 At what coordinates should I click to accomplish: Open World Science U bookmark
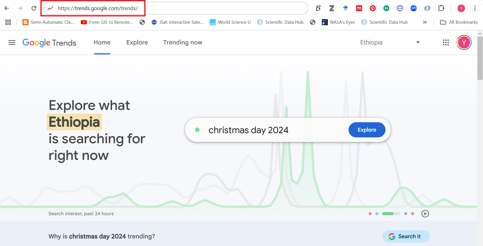[230, 22]
